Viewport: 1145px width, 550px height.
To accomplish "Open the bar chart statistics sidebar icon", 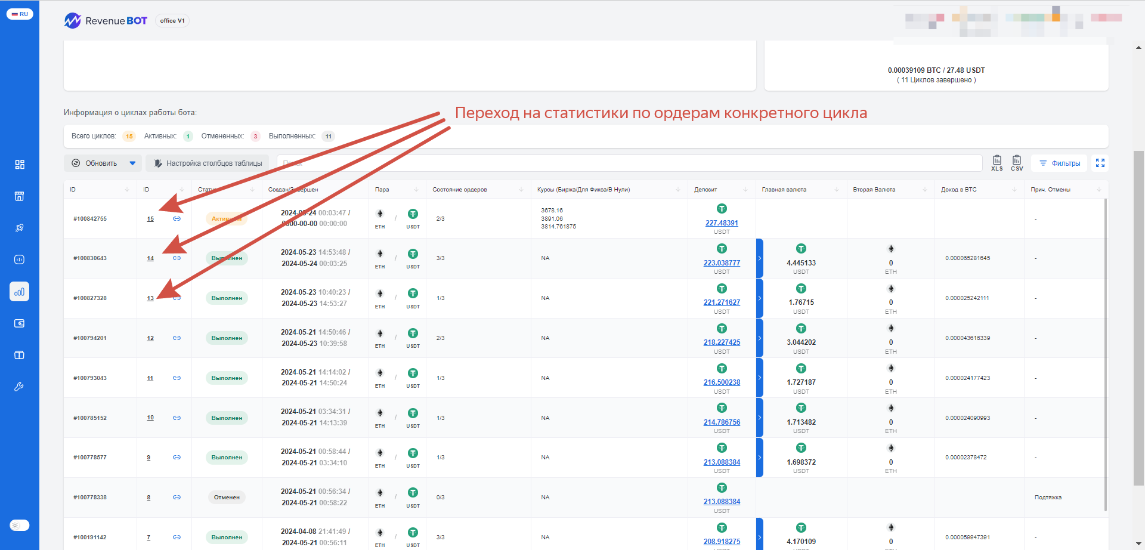I will coord(20,292).
